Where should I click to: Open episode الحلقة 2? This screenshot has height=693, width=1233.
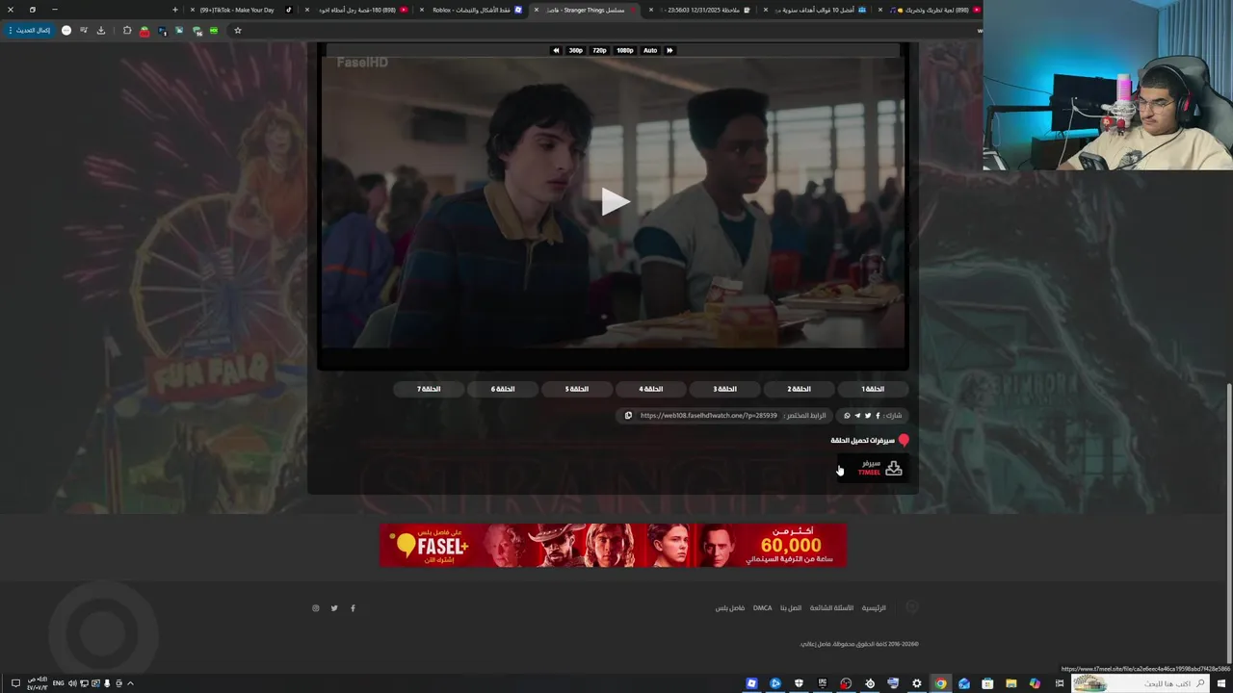(799, 389)
